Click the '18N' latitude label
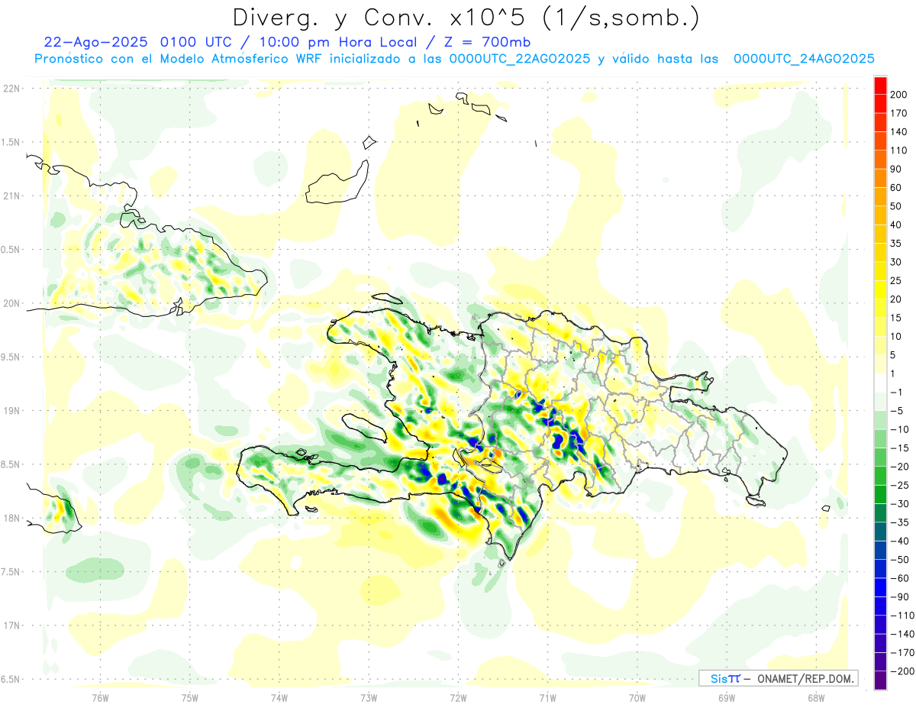This screenshot has height=708, width=916. [11, 518]
